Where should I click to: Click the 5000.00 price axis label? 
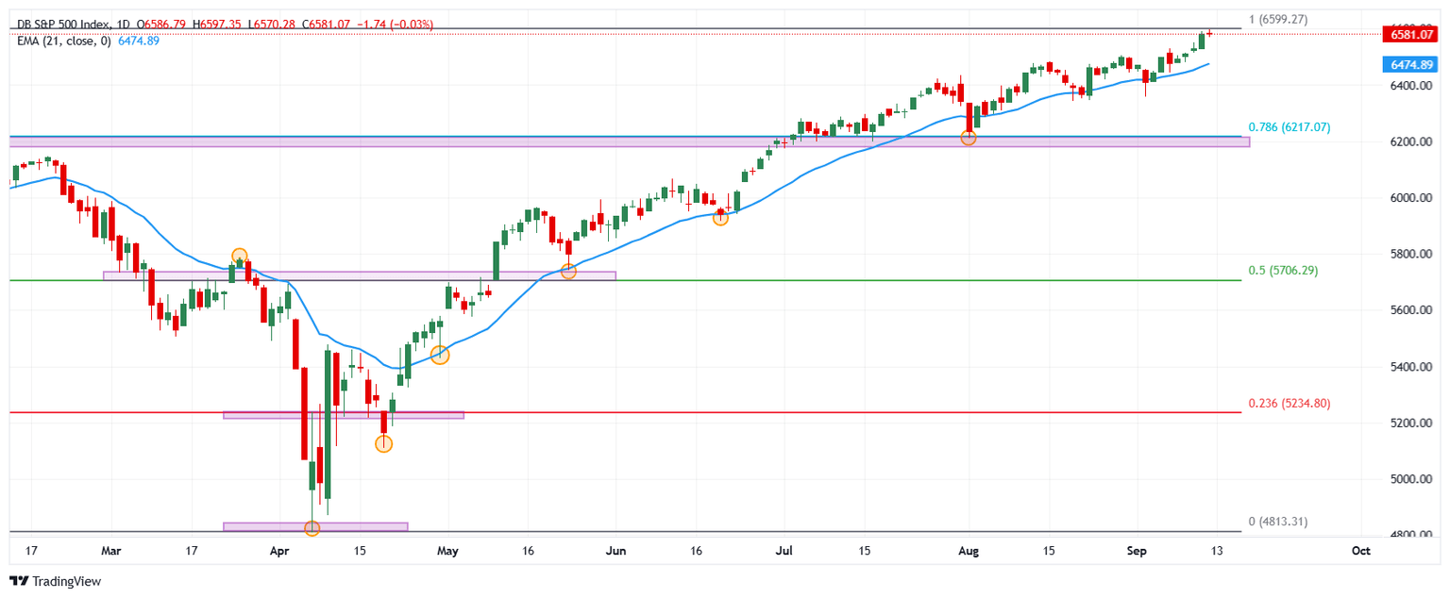click(1409, 479)
